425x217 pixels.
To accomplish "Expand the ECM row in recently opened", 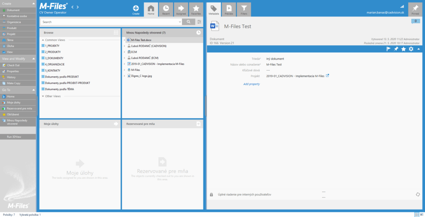I will coord(124,52).
